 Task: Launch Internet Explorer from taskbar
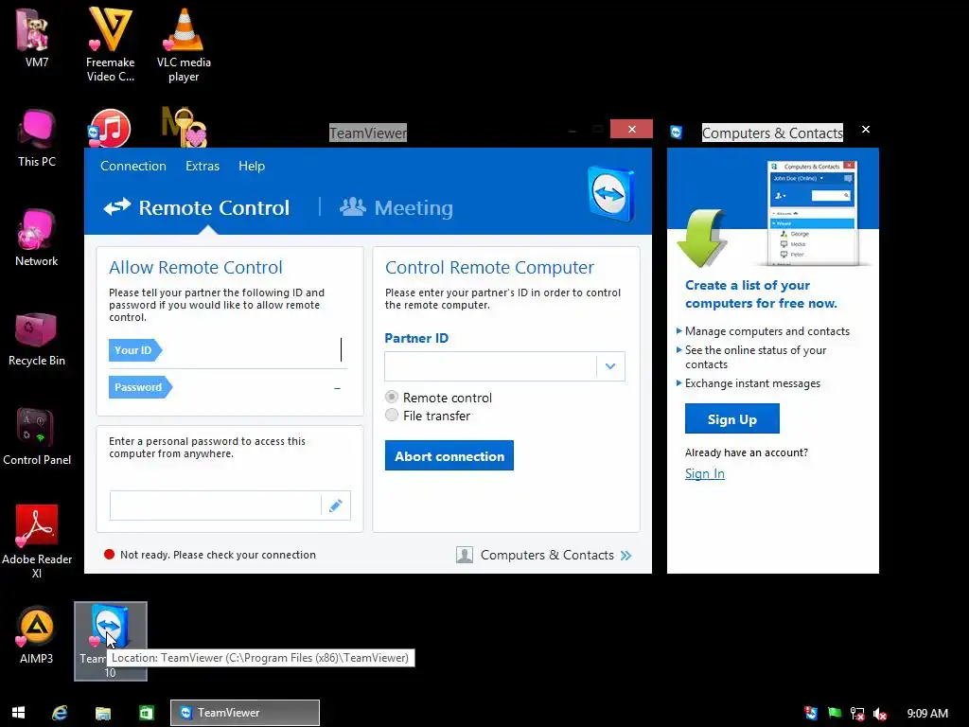60,713
